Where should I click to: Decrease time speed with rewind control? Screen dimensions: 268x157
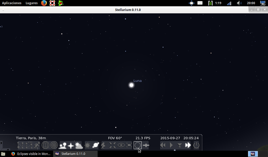(x=163, y=145)
